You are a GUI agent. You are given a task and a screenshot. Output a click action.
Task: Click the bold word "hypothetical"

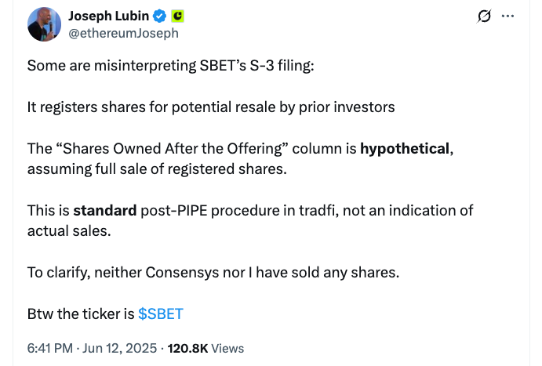click(x=405, y=148)
